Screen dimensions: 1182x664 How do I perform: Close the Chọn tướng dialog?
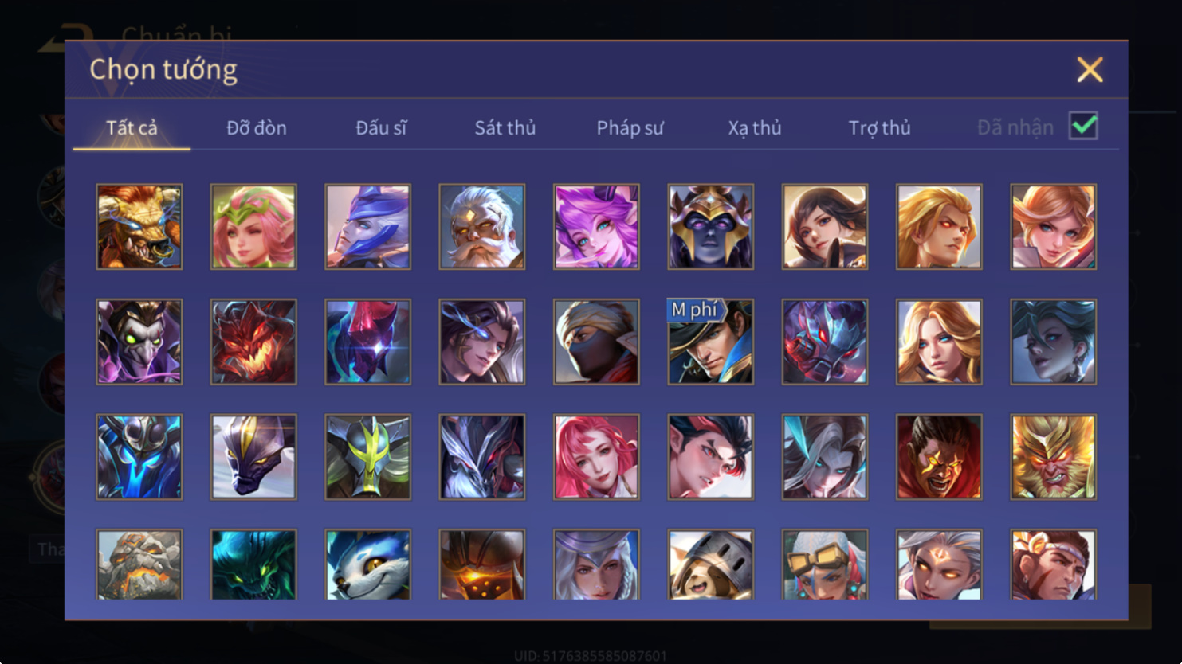click(x=1090, y=70)
